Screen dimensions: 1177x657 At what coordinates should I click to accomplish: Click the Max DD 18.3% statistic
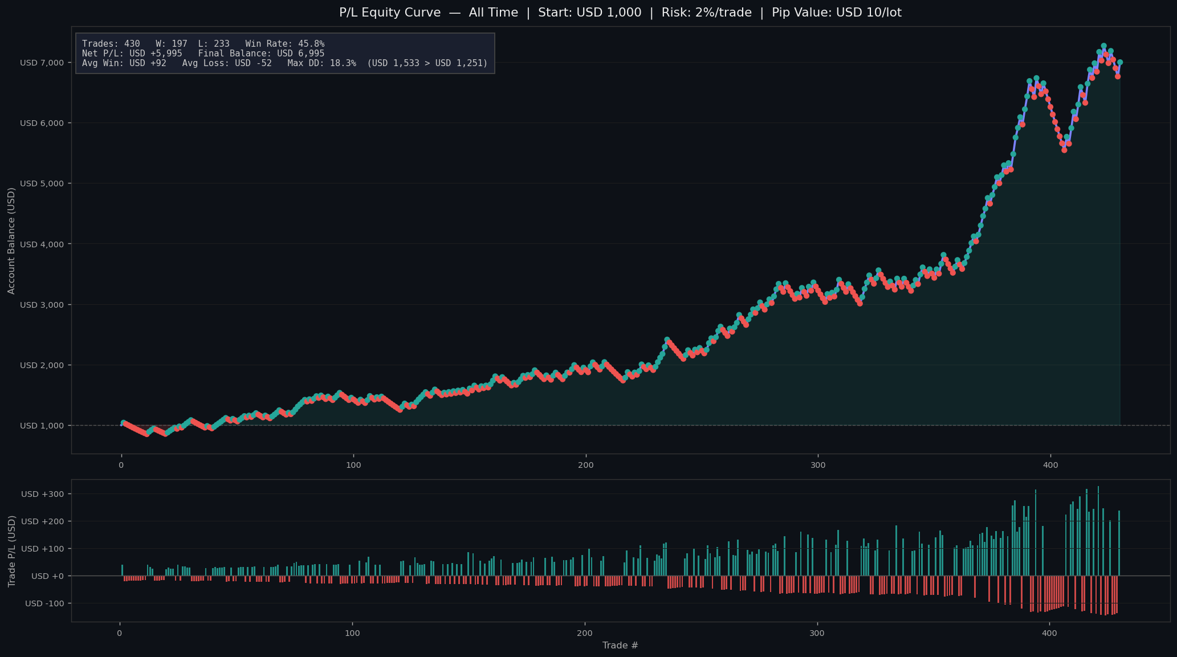point(321,63)
